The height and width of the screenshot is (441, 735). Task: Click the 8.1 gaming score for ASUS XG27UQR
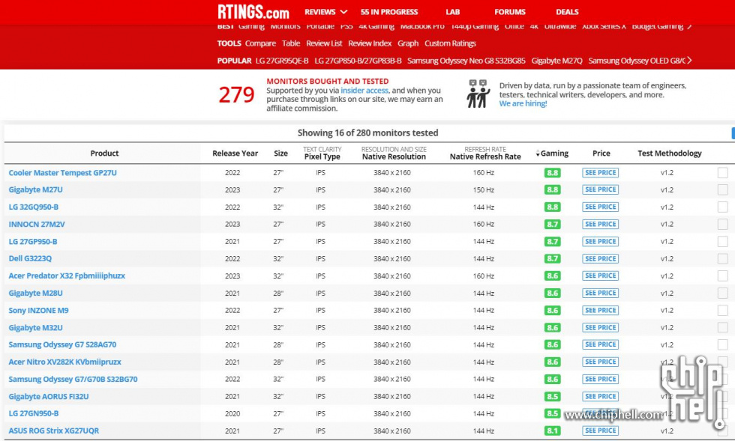pyautogui.click(x=552, y=431)
